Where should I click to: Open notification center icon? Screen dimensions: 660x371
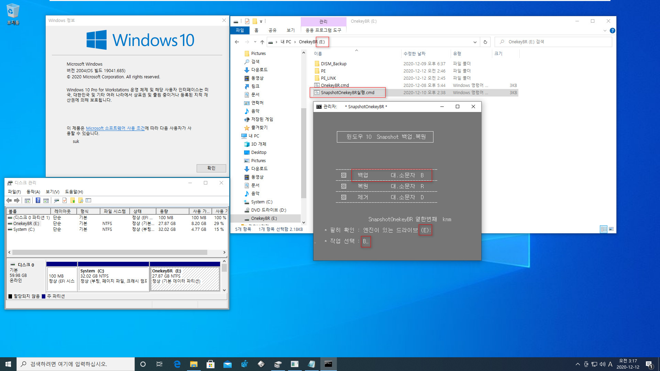point(649,364)
